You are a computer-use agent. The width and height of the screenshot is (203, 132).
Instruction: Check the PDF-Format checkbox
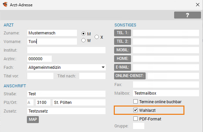[x=135, y=118]
